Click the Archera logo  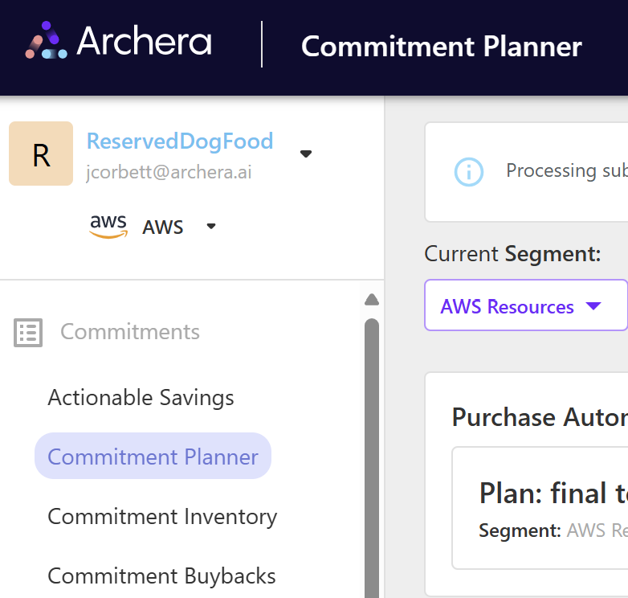pos(119,40)
